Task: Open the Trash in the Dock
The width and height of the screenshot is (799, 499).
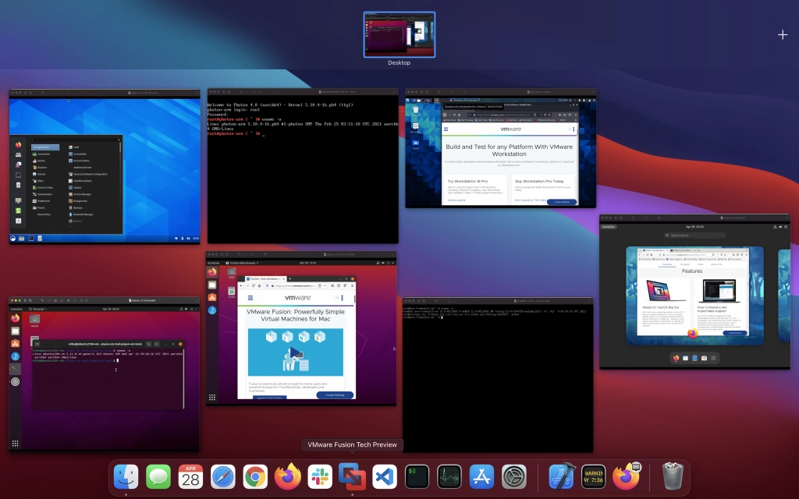Action: click(x=672, y=476)
